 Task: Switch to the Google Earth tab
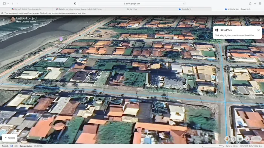(185, 9)
